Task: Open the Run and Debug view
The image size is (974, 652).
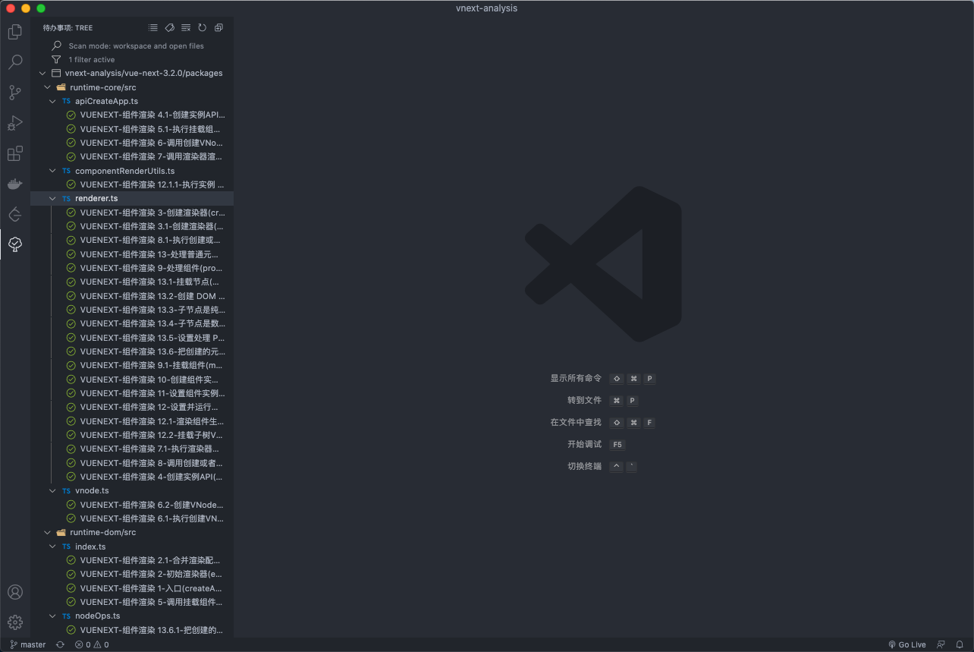Action: click(x=14, y=123)
